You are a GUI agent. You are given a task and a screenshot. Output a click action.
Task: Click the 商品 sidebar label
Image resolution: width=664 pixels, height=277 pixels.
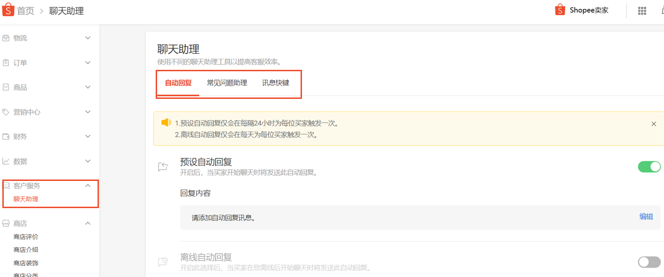coord(20,87)
